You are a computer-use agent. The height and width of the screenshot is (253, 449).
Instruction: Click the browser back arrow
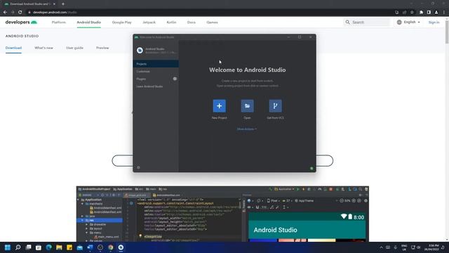[x=5, y=13]
